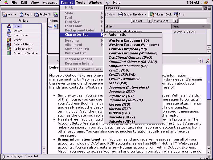The width and height of the screenshot is (213, 160).
Task: Click the Deleted Items trash icon
Action: [9, 44]
